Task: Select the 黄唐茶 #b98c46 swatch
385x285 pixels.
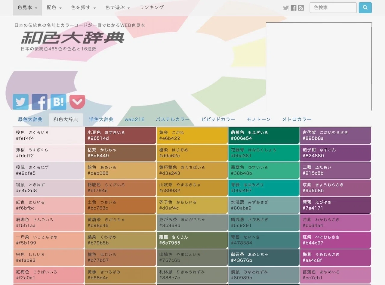Action: pyautogui.click(x=120, y=223)
